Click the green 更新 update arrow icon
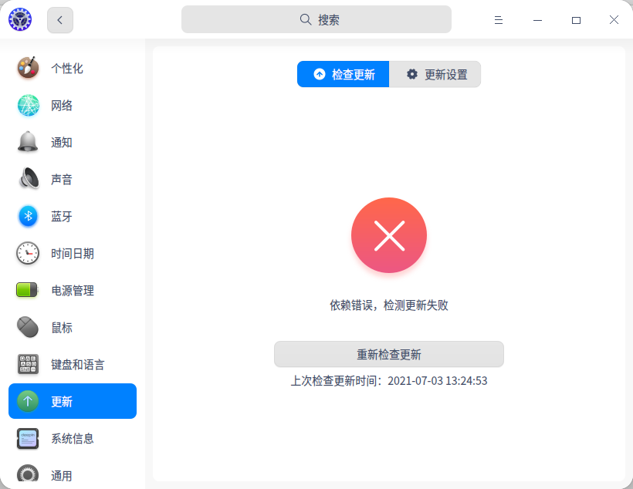The image size is (633, 489). (x=28, y=401)
